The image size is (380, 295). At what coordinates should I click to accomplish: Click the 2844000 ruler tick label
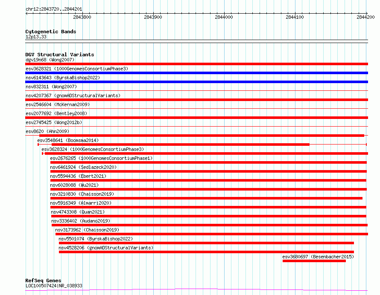coord(224,17)
